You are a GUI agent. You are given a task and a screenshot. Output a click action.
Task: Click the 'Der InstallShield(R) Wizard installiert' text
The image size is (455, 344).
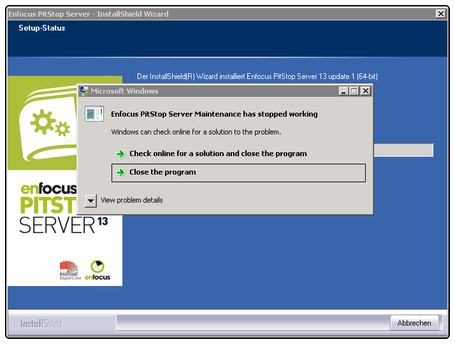click(257, 76)
